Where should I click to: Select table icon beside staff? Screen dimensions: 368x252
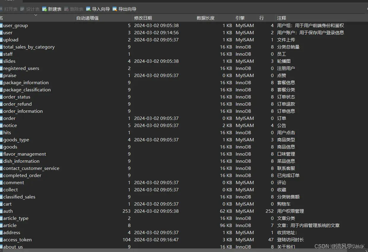pyautogui.click(x=1, y=54)
